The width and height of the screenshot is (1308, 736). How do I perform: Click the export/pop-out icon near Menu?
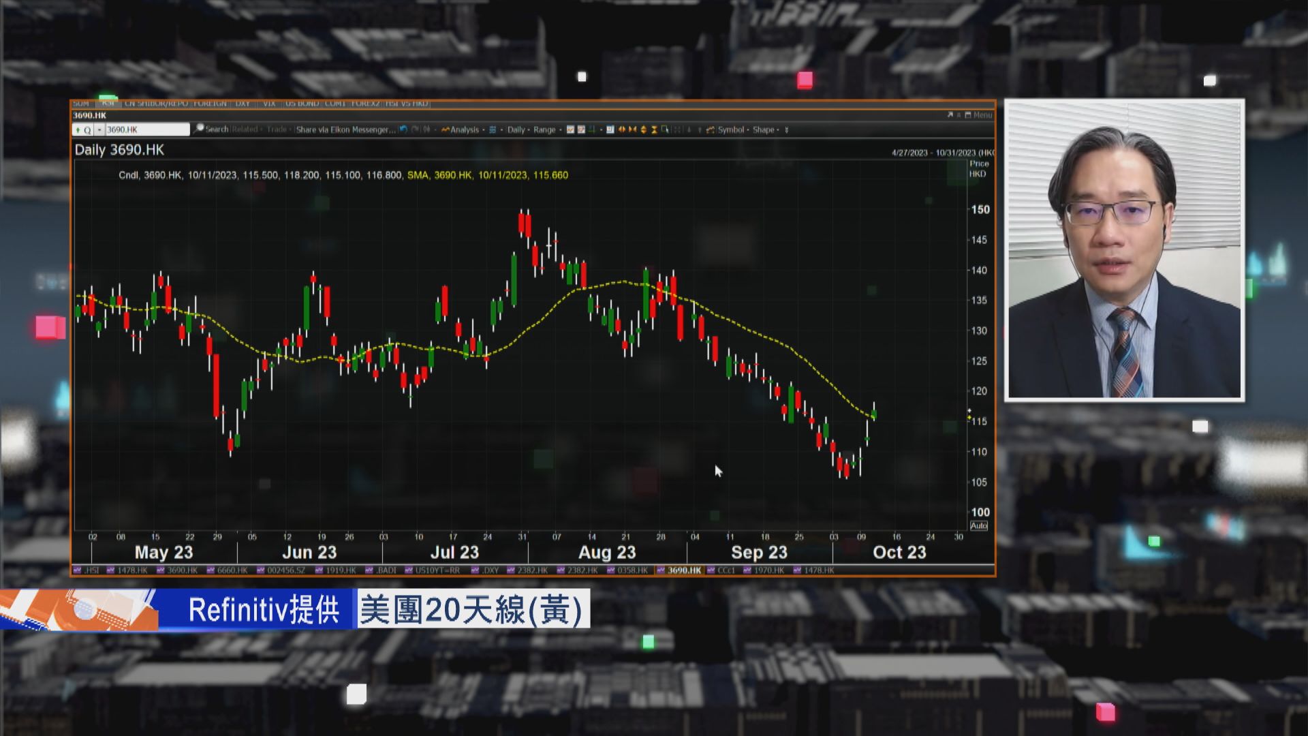pos(949,115)
